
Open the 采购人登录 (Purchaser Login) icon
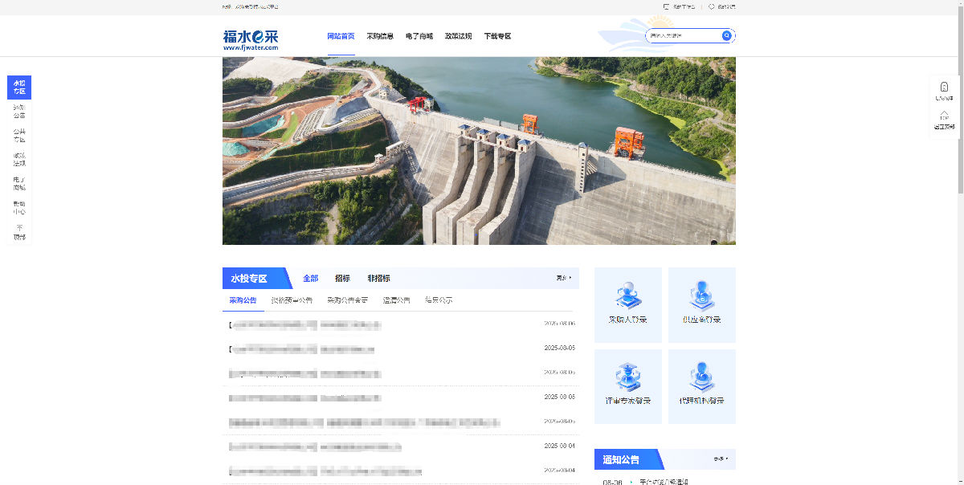pyautogui.click(x=627, y=304)
